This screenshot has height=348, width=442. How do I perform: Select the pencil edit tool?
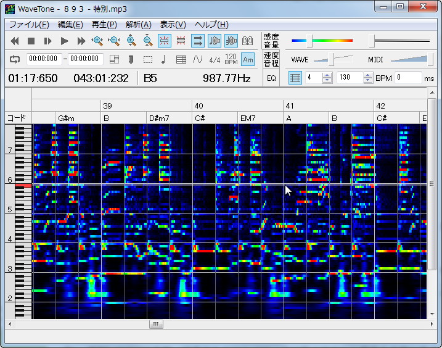point(131,59)
